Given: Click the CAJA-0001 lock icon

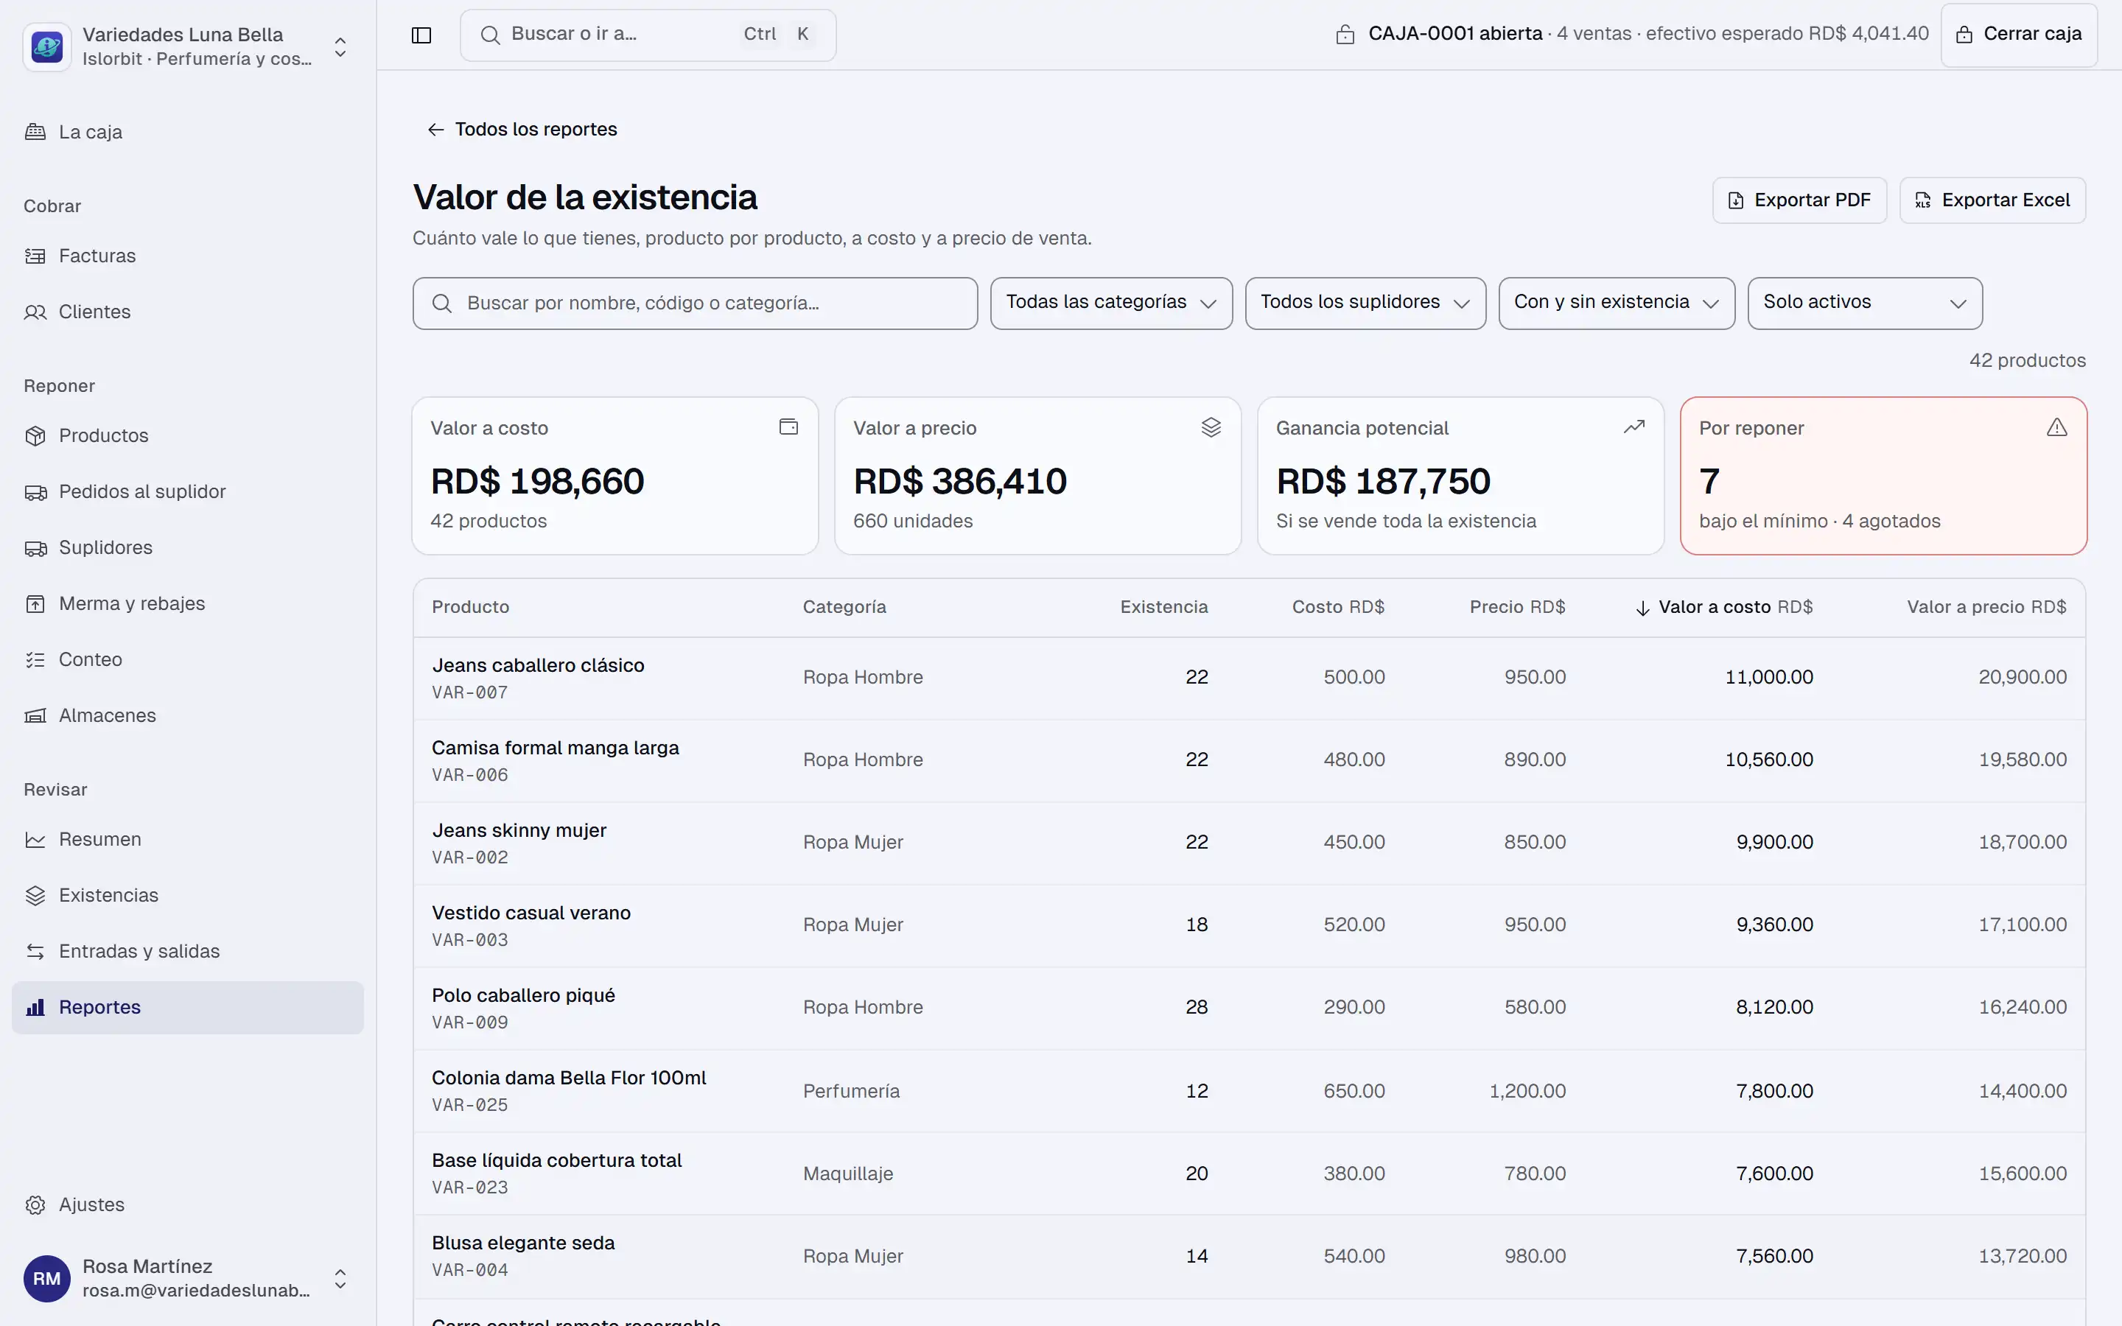Looking at the screenshot, I should click(1344, 34).
